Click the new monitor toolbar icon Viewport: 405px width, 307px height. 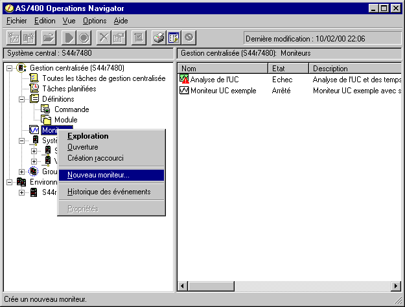14,38
